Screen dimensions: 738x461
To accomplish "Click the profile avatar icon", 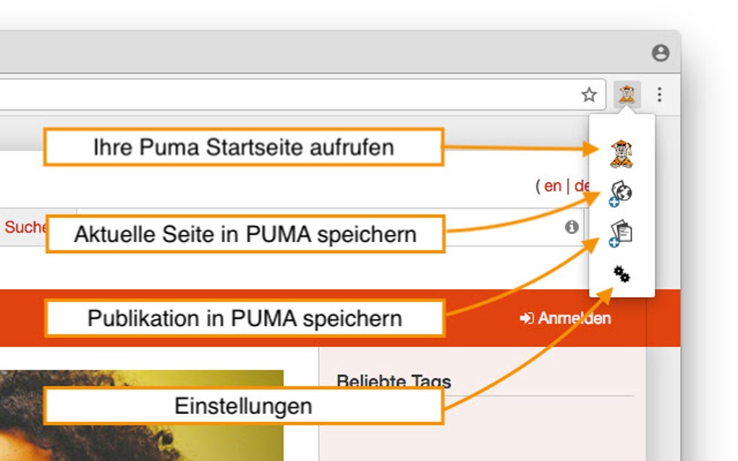I will [660, 53].
